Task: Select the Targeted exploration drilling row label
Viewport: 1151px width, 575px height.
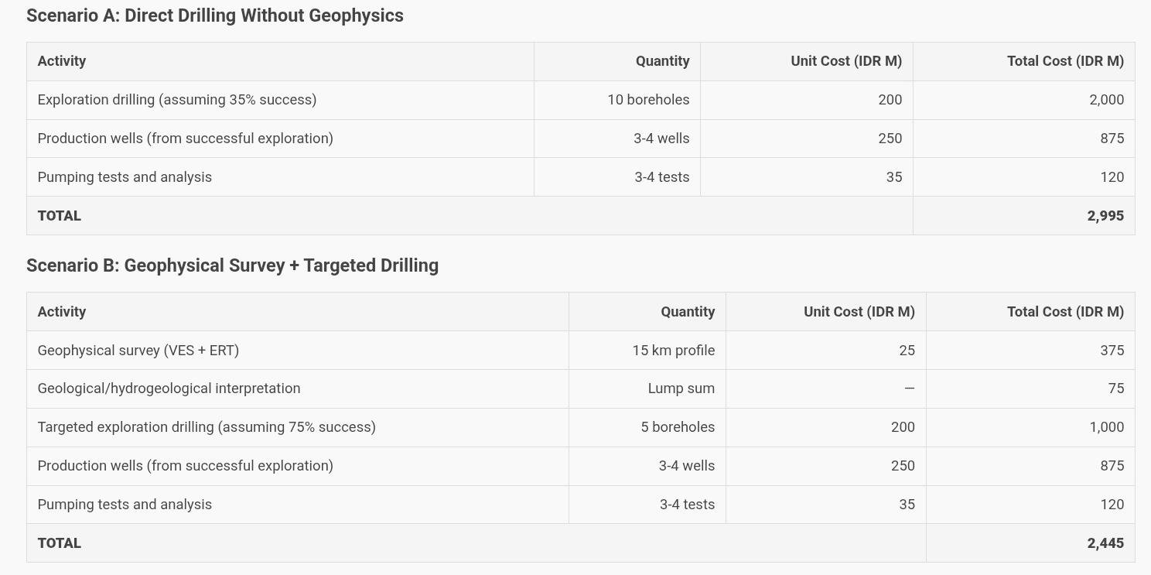Action: 207,427
